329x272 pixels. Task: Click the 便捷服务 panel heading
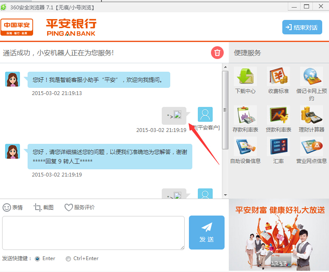click(247, 53)
